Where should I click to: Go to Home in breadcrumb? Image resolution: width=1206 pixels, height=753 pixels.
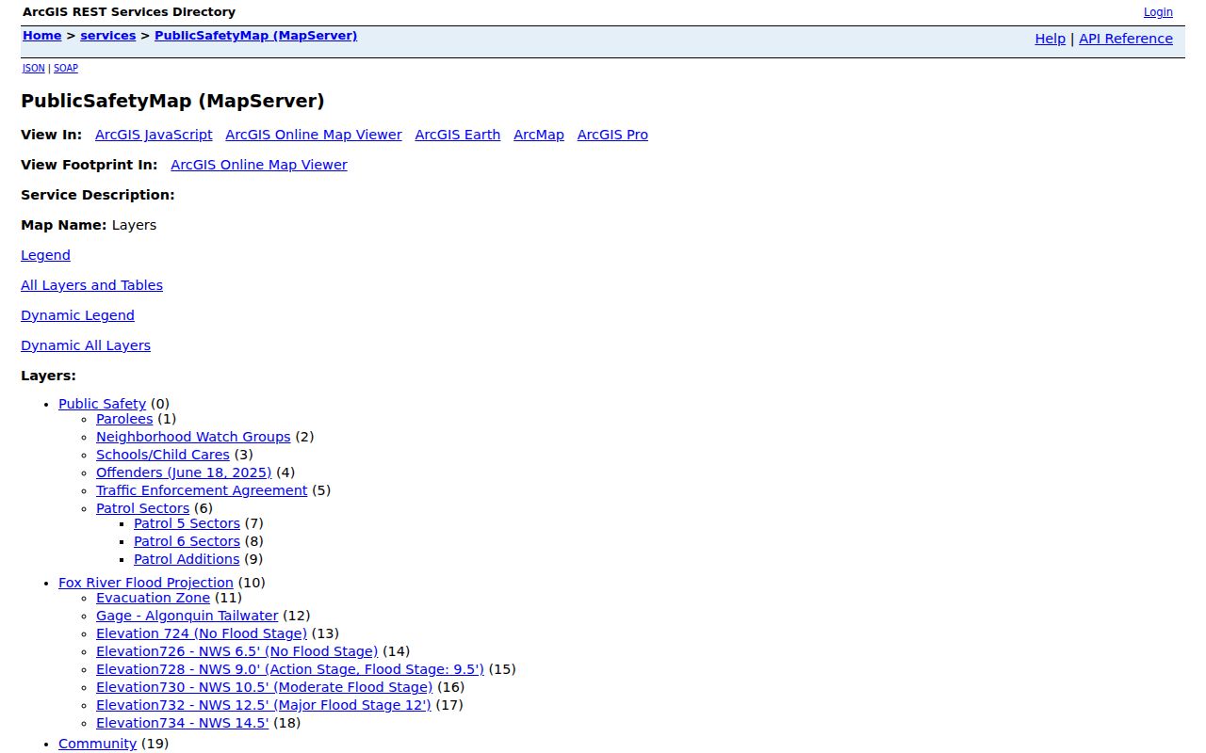41,36
